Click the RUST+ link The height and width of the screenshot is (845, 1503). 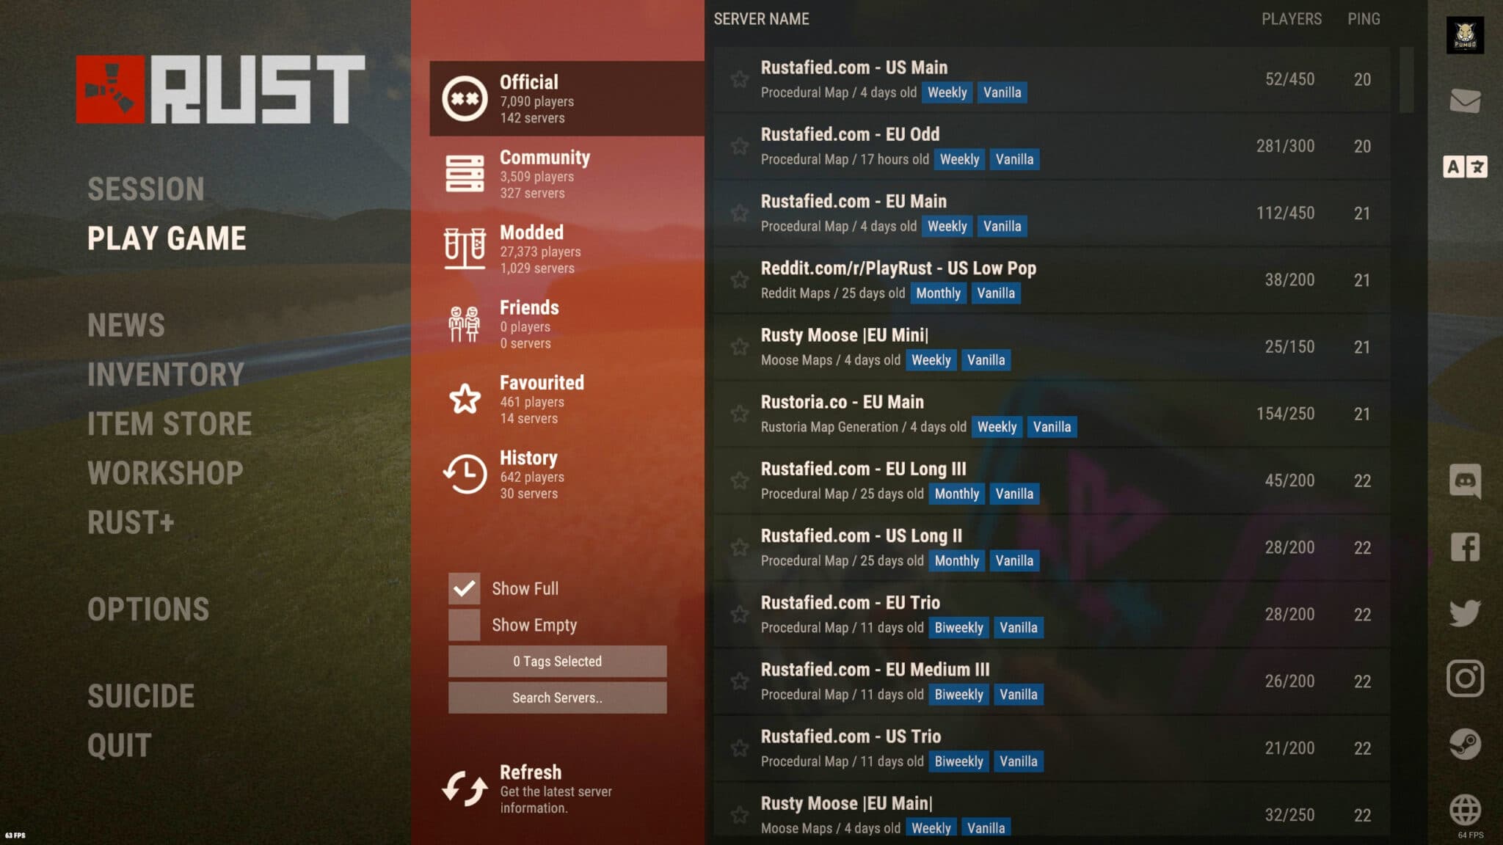pyautogui.click(x=132, y=520)
